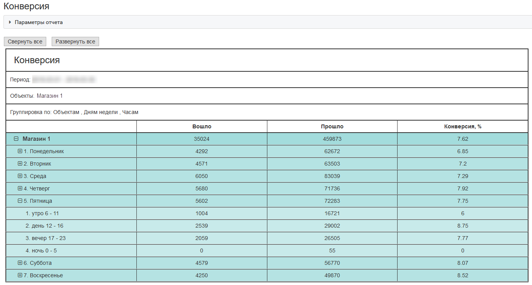This screenshot has width=532, height=285.
Task: Click the value 5680 for Четверг
Action: pyautogui.click(x=202, y=188)
